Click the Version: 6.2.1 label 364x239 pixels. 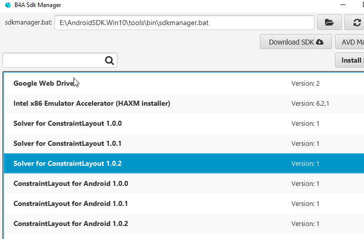click(x=310, y=104)
